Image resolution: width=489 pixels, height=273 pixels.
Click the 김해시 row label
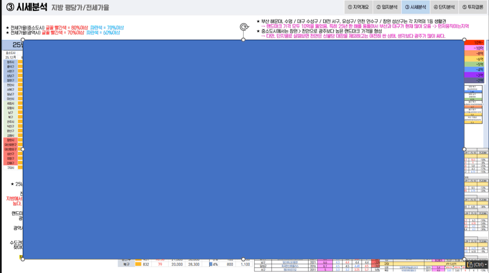10,136
